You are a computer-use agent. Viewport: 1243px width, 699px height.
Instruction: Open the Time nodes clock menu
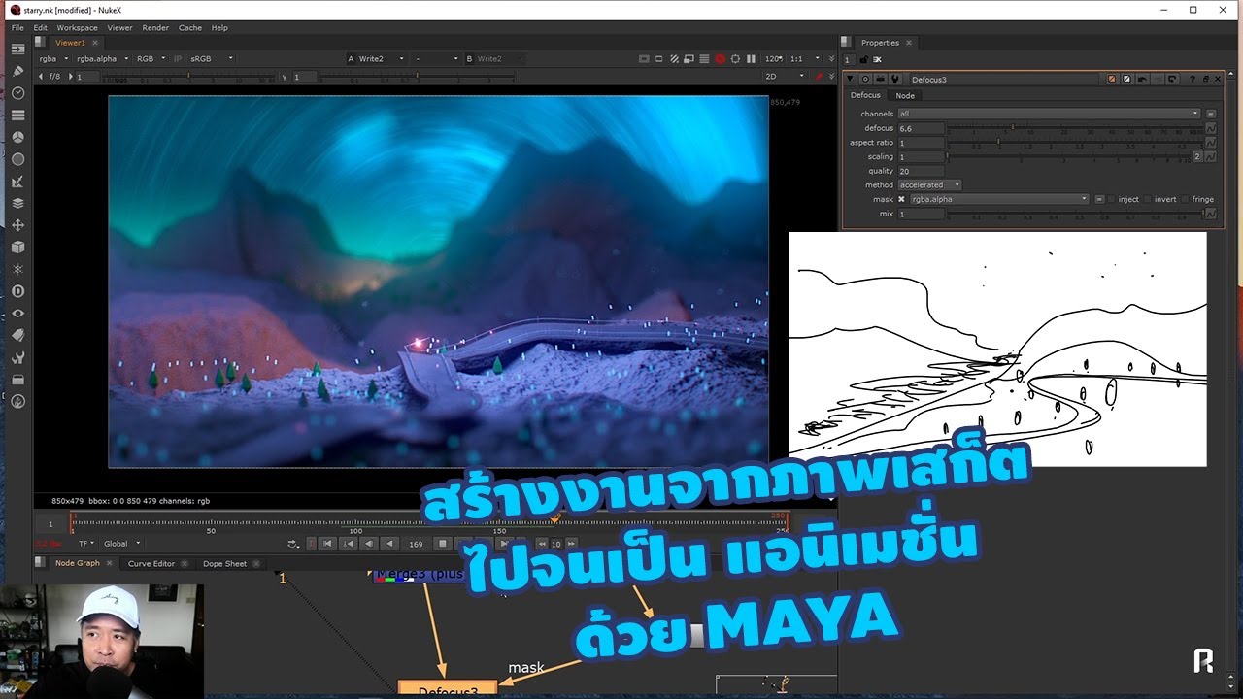[17, 93]
